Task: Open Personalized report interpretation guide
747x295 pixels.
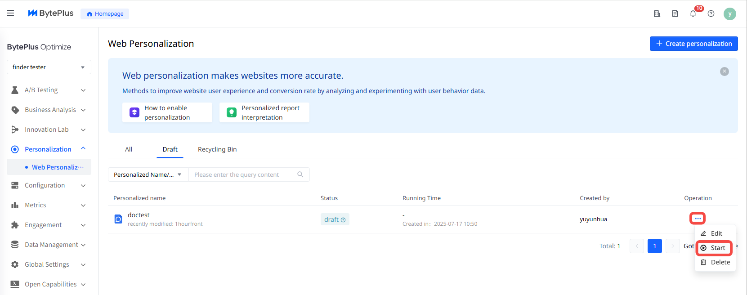Action: click(x=264, y=112)
